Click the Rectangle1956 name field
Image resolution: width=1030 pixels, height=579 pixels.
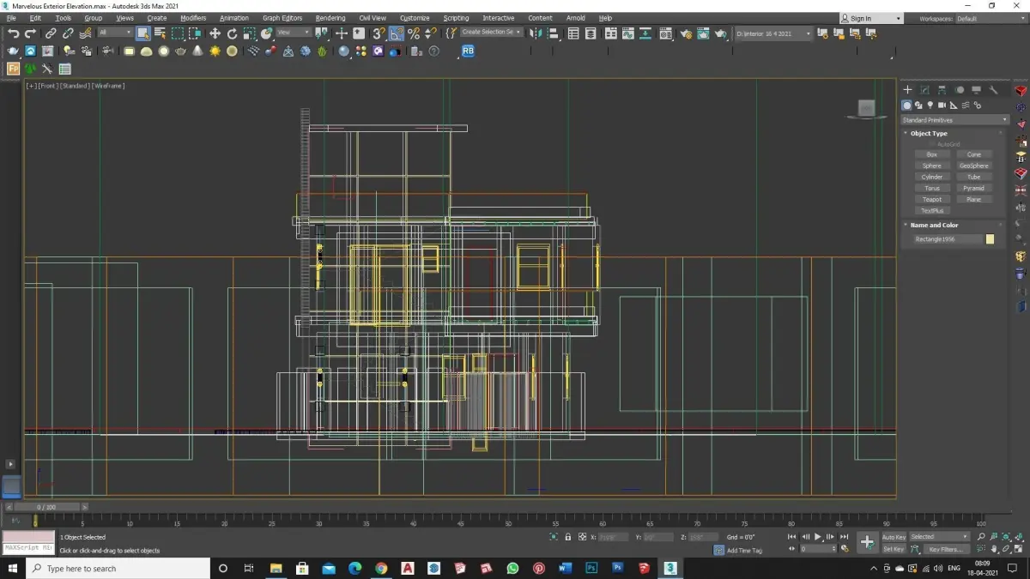(948, 239)
